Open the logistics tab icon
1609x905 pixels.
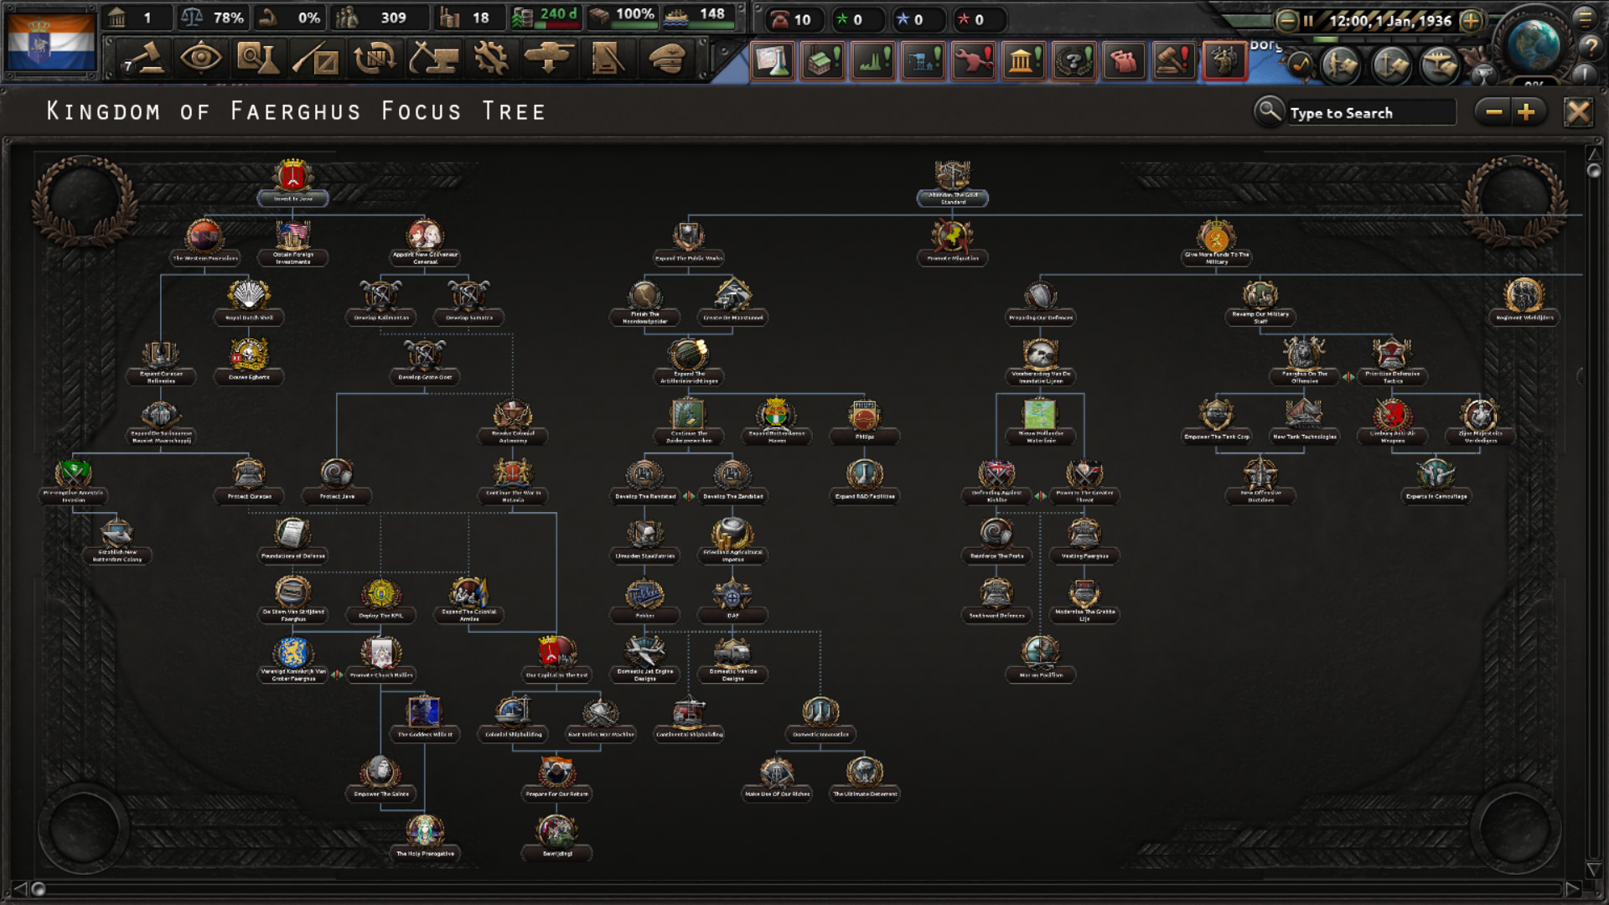[x=608, y=59]
